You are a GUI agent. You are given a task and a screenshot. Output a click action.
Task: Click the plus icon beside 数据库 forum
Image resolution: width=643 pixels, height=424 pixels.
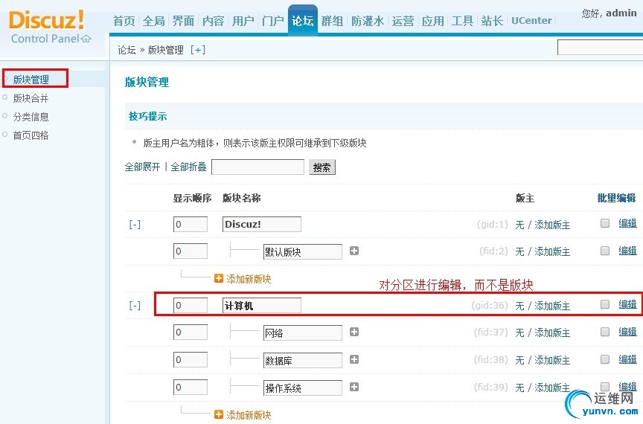pyautogui.click(x=354, y=359)
